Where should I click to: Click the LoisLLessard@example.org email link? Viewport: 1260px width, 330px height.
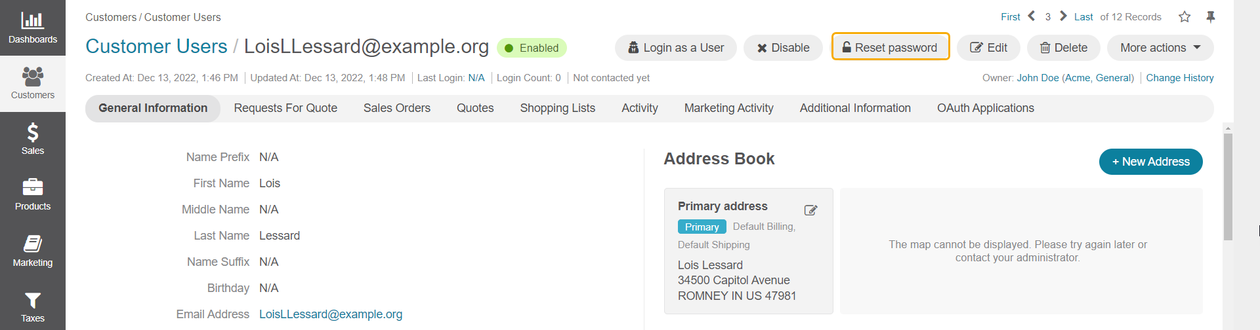click(x=331, y=314)
